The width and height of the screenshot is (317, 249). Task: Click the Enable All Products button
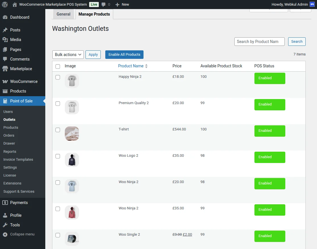[x=124, y=55]
